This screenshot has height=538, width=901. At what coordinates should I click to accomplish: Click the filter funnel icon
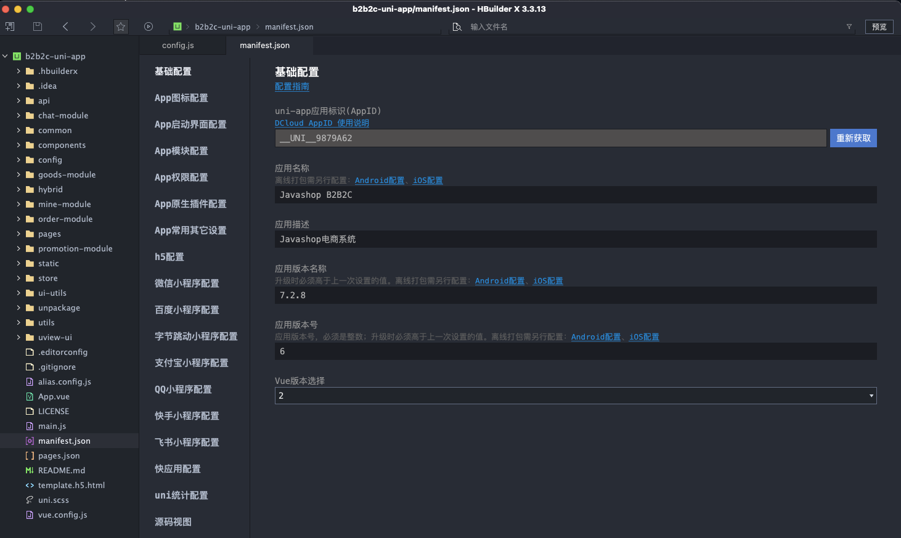pyautogui.click(x=849, y=26)
